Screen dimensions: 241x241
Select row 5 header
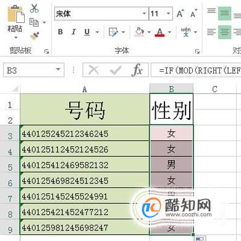coord(10,164)
